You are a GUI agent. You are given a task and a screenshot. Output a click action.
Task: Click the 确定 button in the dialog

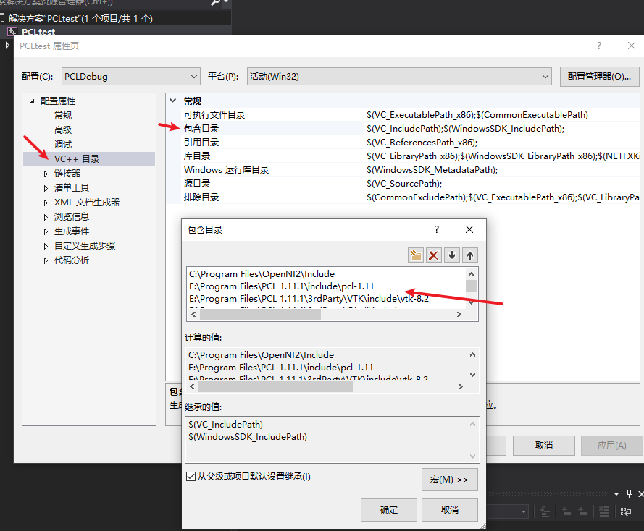388,510
